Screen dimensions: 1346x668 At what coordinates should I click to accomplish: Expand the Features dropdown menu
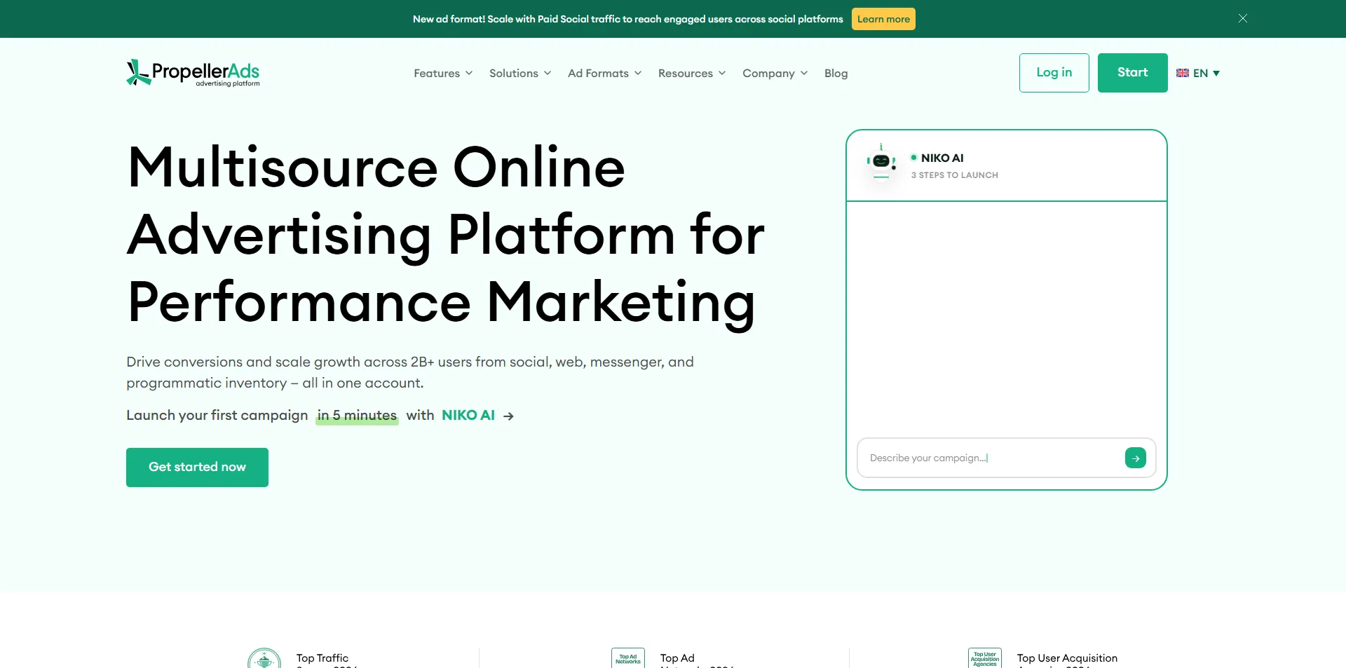(x=443, y=73)
